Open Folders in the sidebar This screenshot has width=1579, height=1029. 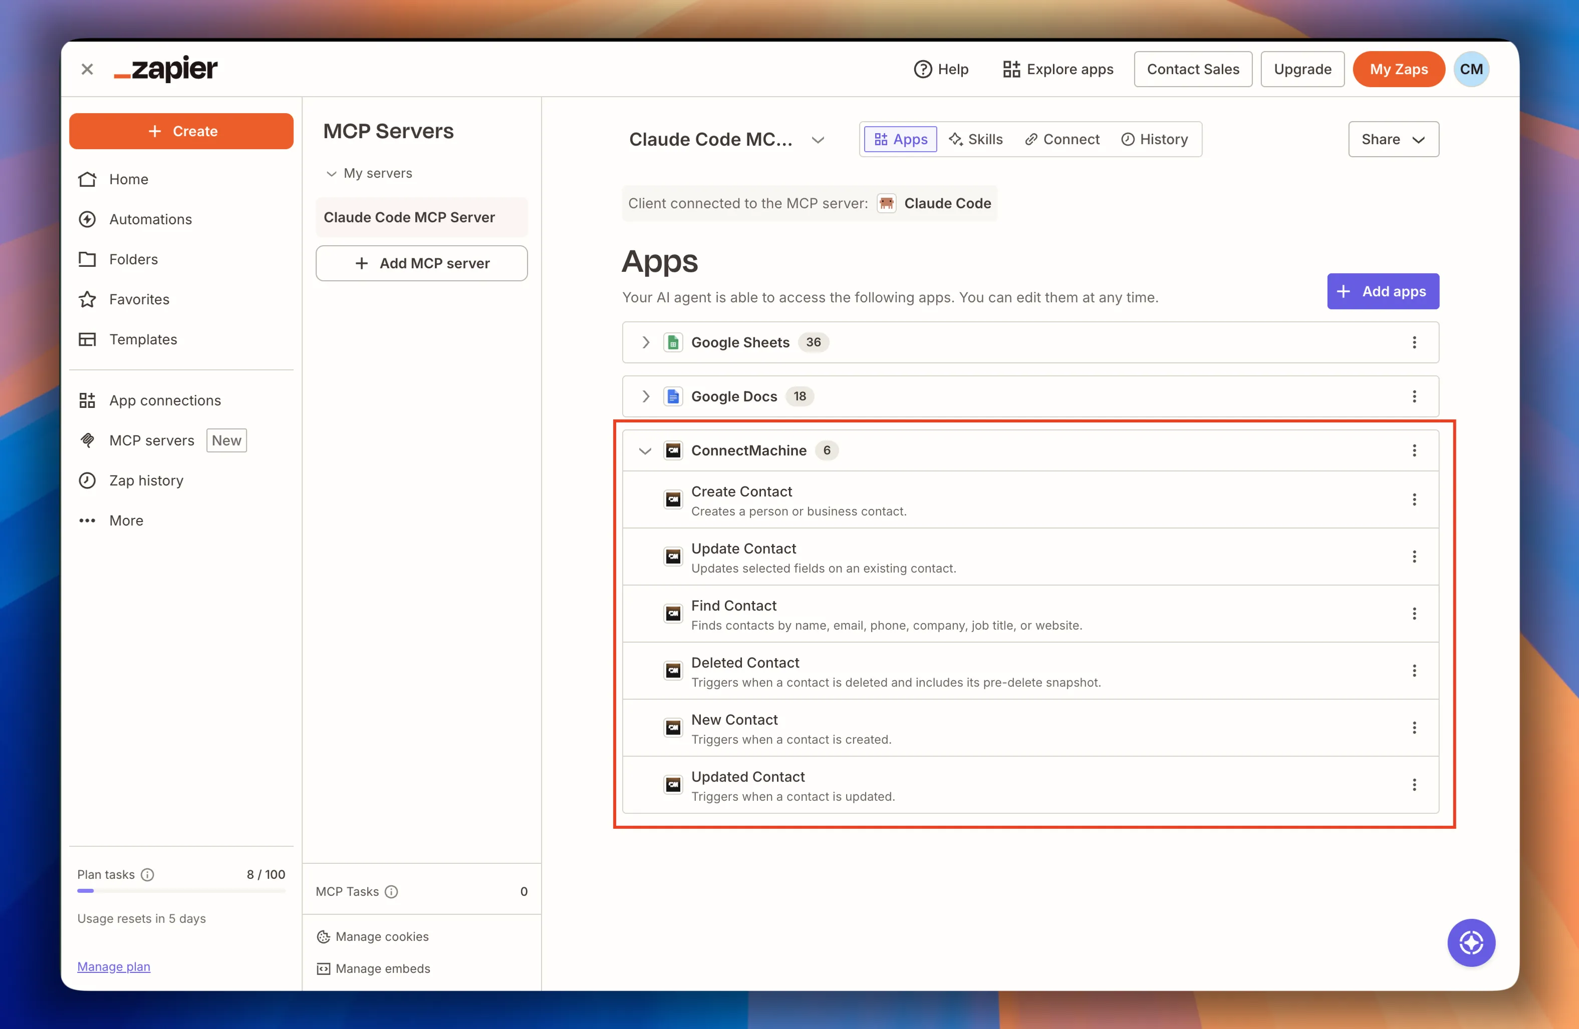(133, 259)
